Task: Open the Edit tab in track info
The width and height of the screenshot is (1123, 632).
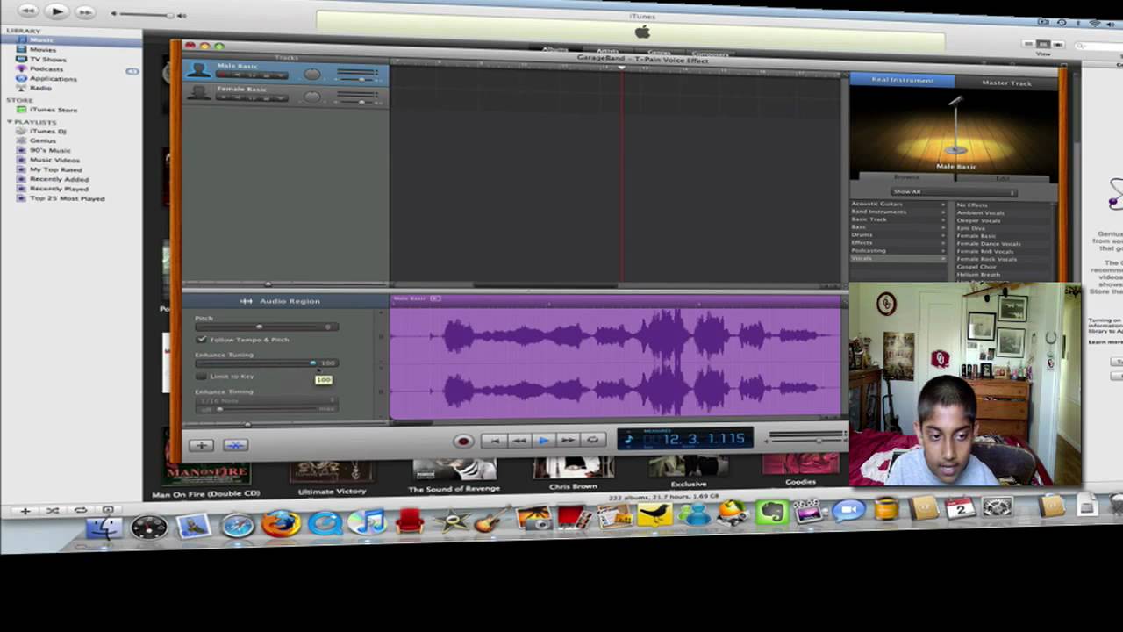Action: (1002, 178)
